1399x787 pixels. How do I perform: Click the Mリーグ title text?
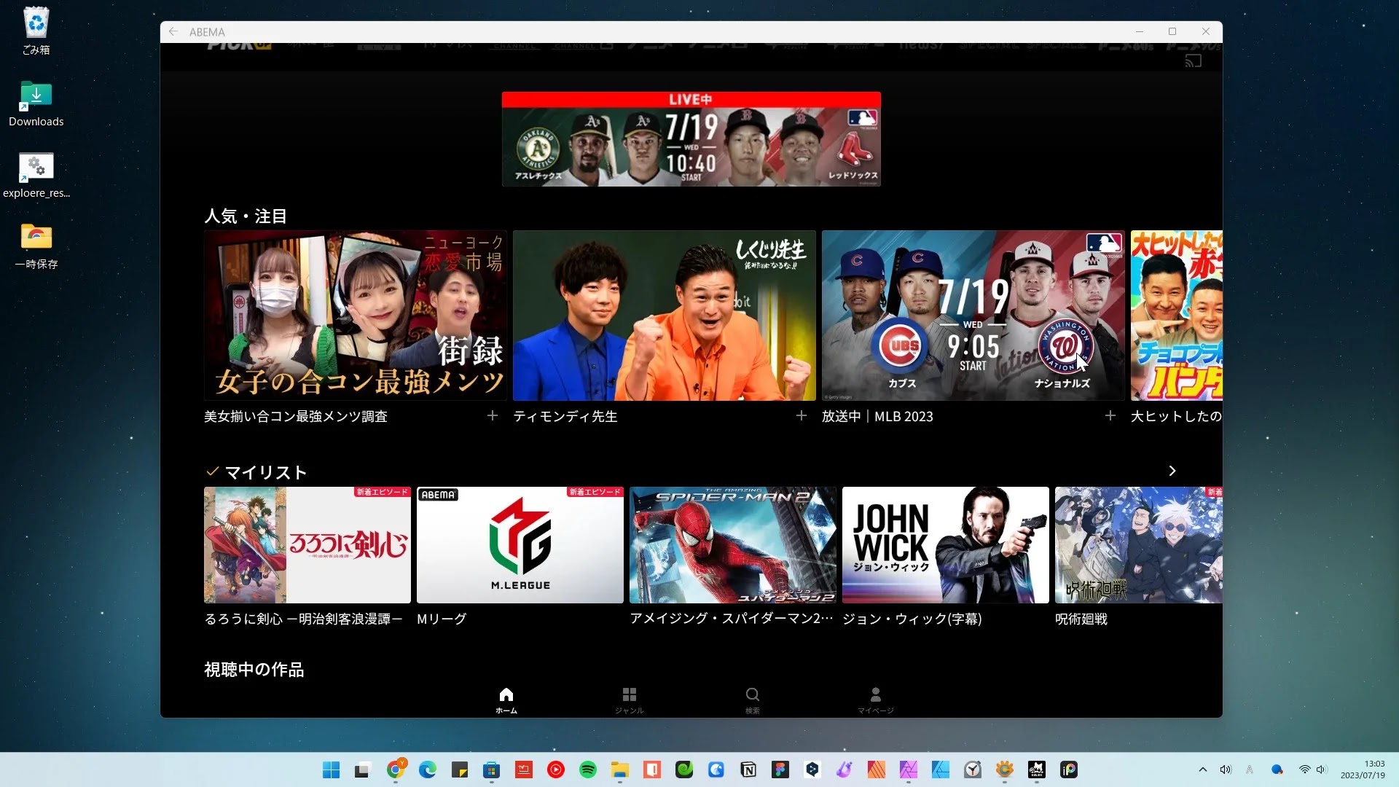click(442, 619)
